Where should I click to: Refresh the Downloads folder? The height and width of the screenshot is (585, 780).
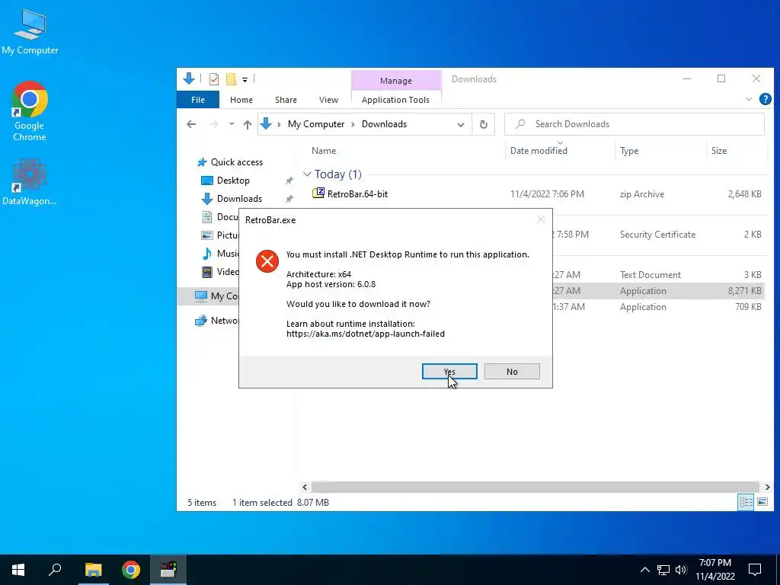[x=483, y=124]
